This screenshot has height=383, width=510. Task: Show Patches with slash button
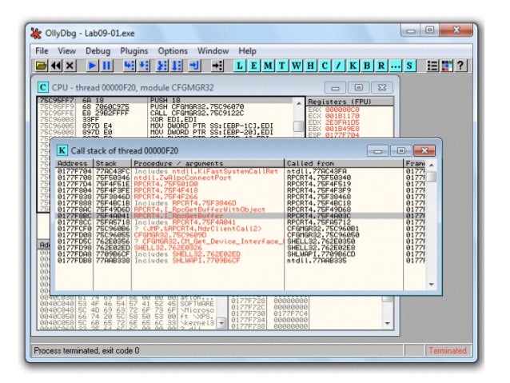click(339, 66)
